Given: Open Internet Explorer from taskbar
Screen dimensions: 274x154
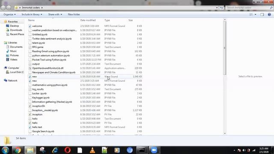Looking at the screenshot, I should click(x=55, y=150).
